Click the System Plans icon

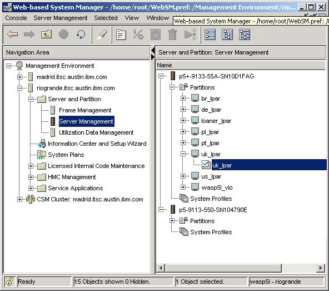42,155
